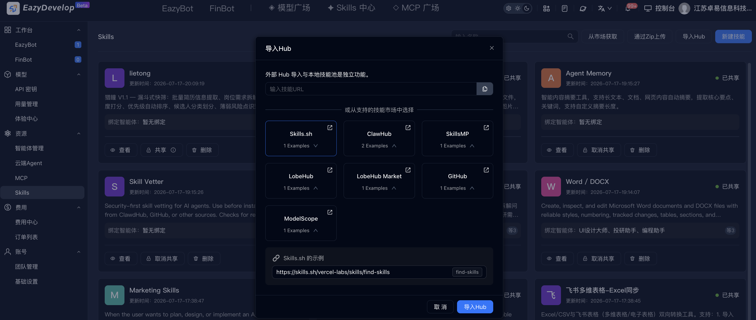Open EazyBot top navigation tab
Viewport: 756px width, 320px height.
[177, 8]
